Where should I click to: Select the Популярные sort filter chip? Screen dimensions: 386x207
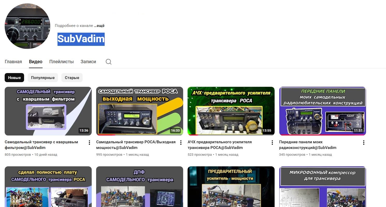[43, 78]
